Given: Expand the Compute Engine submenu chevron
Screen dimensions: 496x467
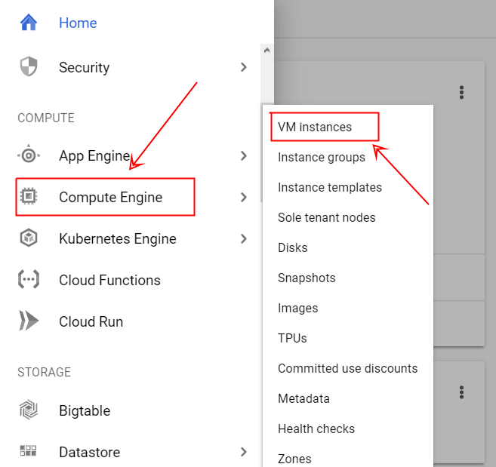Looking at the screenshot, I should pos(243,197).
